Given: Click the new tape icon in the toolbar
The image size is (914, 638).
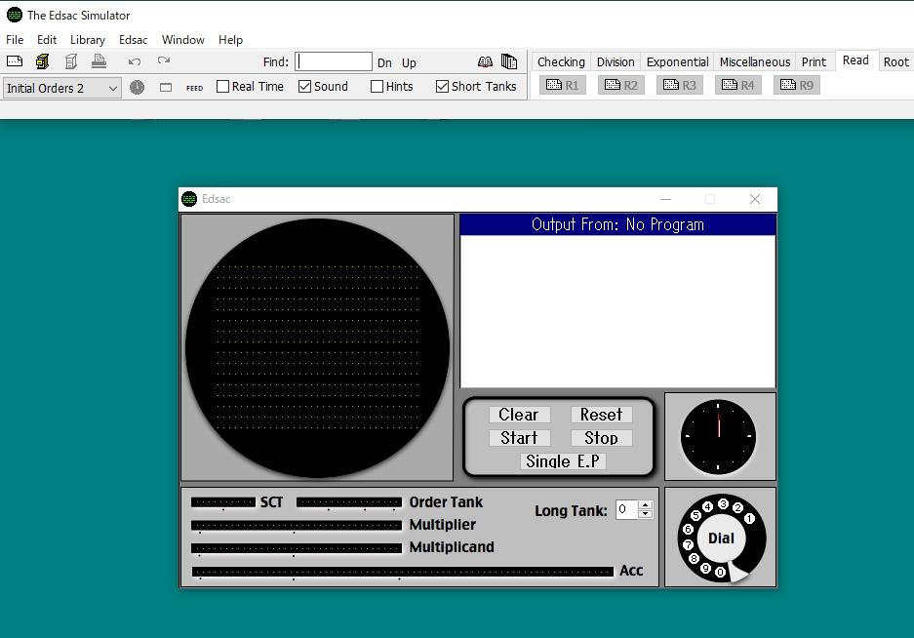Looking at the screenshot, I should [15, 61].
